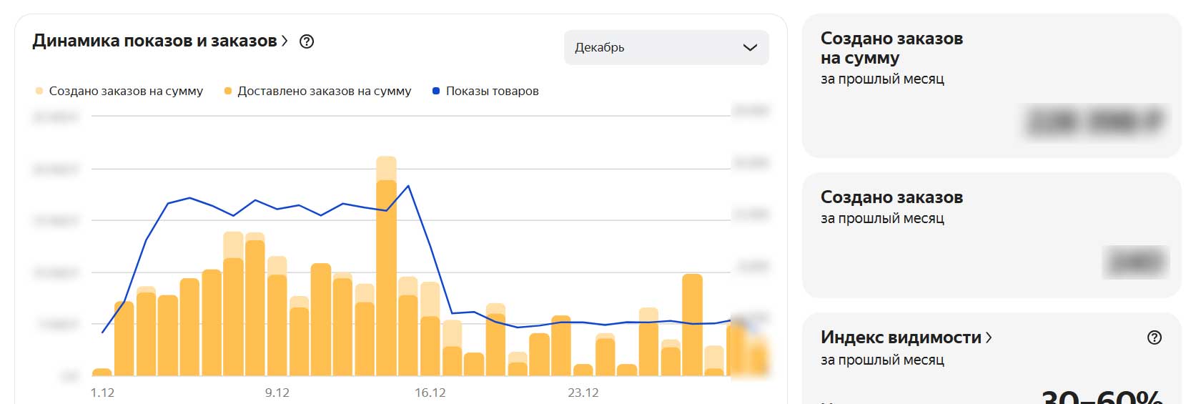Click the 23.12 date label on axis
This screenshot has width=1201, height=404.
pyautogui.click(x=583, y=393)
